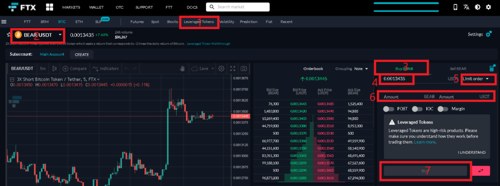Viewport: 500px width, 186px height.
Task: Open the apps grid icon beside FTX logo
Action: coord(49,7)
